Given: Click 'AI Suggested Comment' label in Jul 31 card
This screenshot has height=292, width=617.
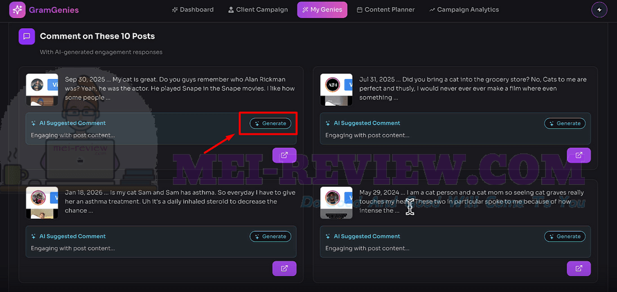Looking at the screenshot, I should tap(367, 123).
